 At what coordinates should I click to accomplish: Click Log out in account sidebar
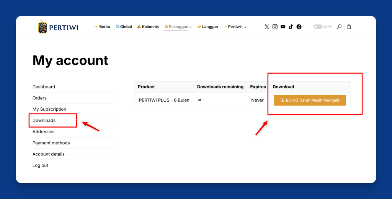point(40,165)
